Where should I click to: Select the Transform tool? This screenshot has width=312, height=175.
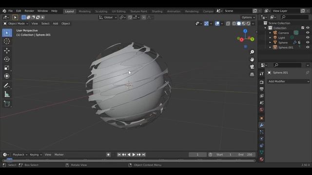point(7,76)
